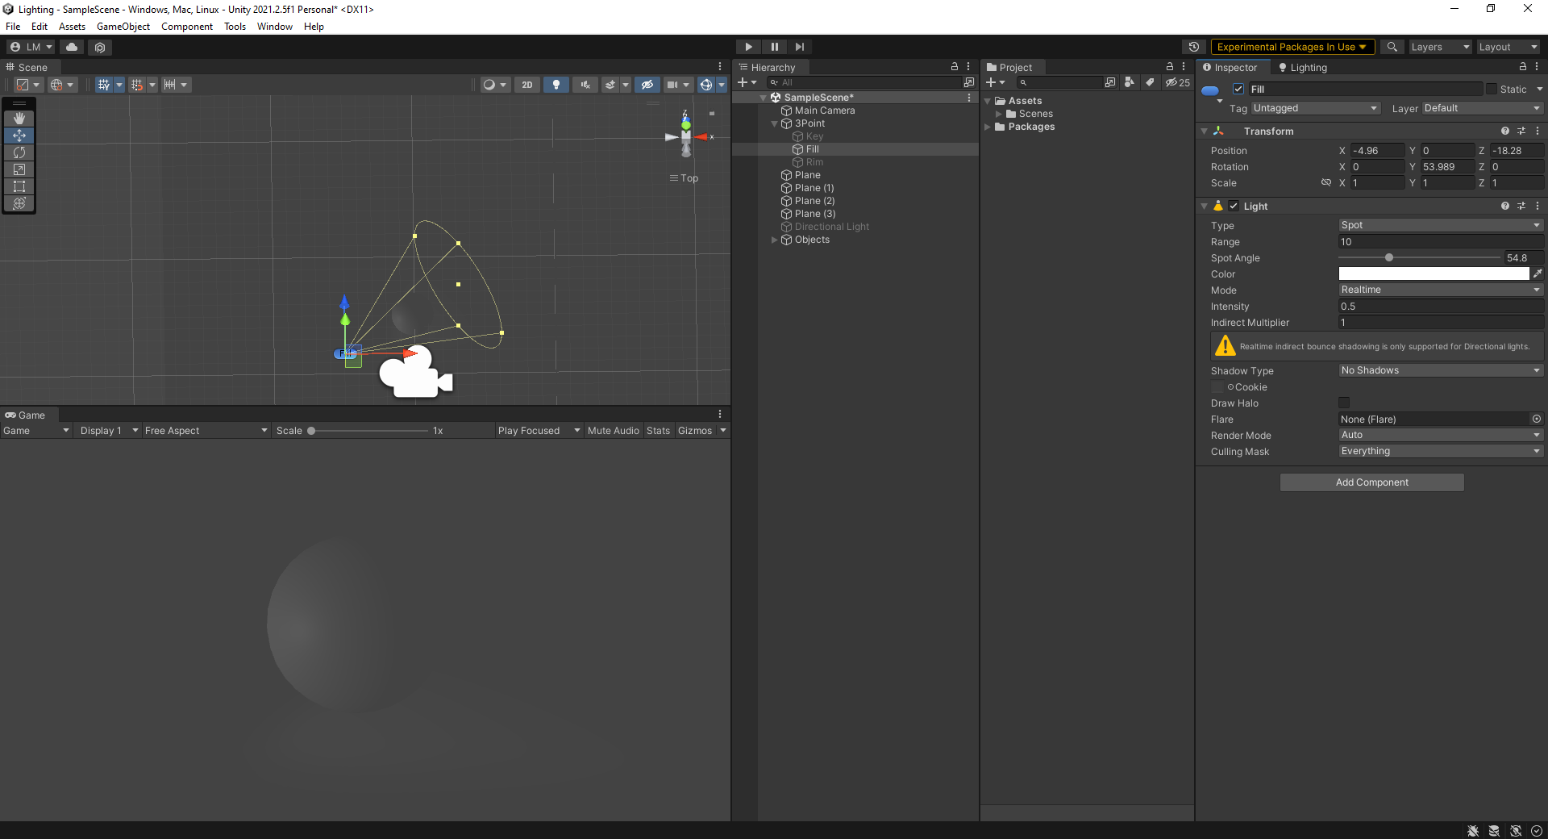This screenshot has width=1548, height=839.
Task: Select the Rect transform tool
Action: pyautogui.click(x=19, y=186)
